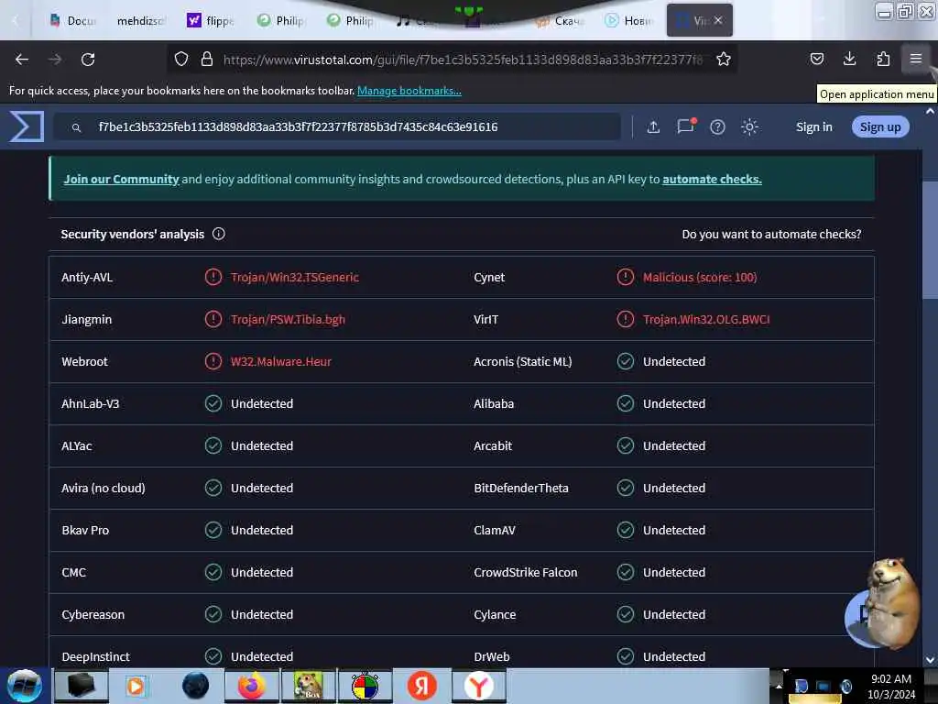Click the scroll down arrow of the scrollbar
Viewport: 938px width, 704px height.
tap(930, 660)
